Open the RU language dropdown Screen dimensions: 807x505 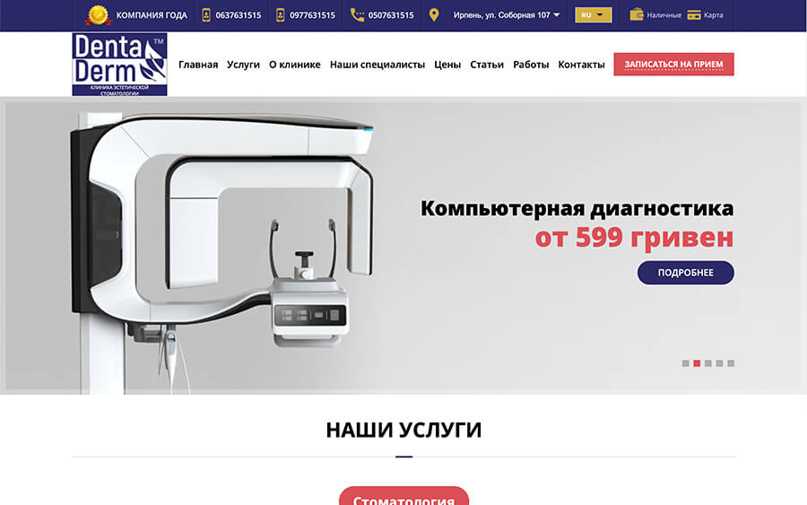pos(593,15)
